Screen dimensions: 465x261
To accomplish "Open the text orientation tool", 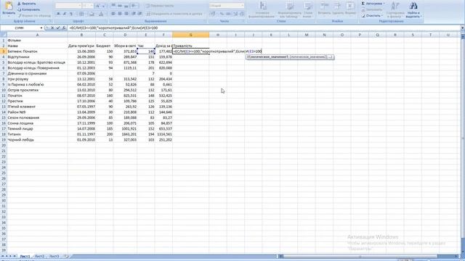I will pyautogui.click(x=134, y=6).
